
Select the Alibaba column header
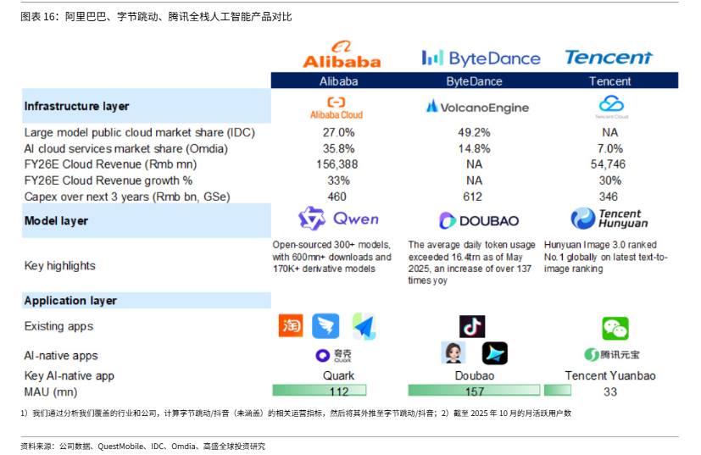(338, 81)
